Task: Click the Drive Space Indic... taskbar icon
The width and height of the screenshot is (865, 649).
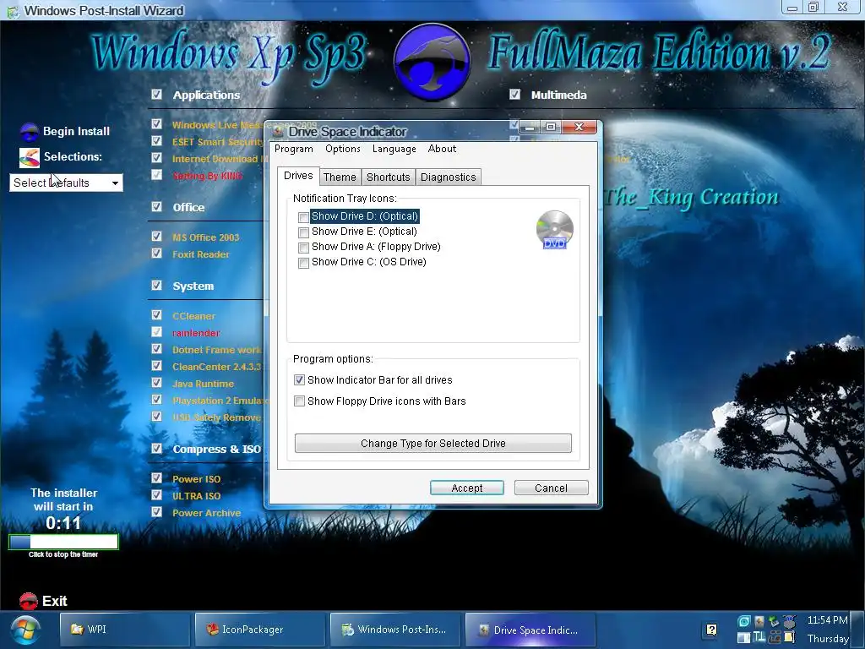Action: point(483,630)
